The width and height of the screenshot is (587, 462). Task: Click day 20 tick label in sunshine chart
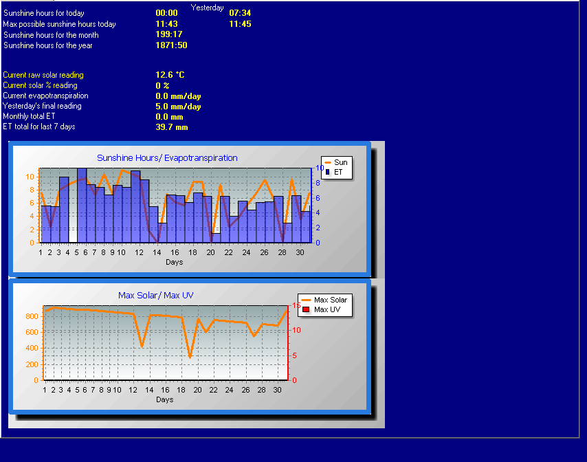point(211,253)
